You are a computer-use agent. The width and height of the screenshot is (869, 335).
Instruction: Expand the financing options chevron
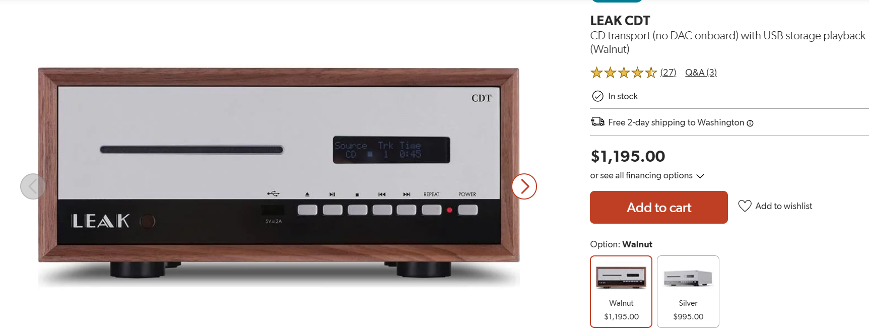(700, 176)
